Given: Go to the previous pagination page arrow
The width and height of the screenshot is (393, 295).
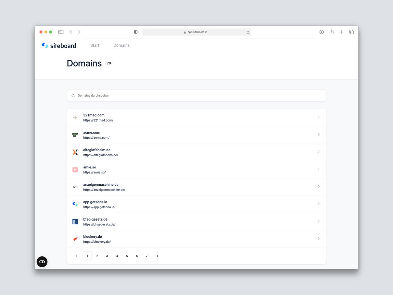Looking at the screenshot, I should point(76,256).
